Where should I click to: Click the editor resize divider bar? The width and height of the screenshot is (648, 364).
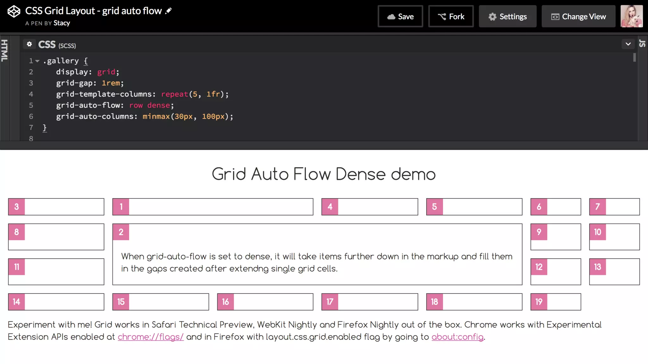pos(324,145)
